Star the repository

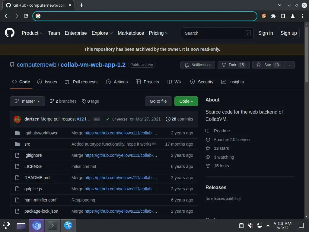(x=268, y=65)
